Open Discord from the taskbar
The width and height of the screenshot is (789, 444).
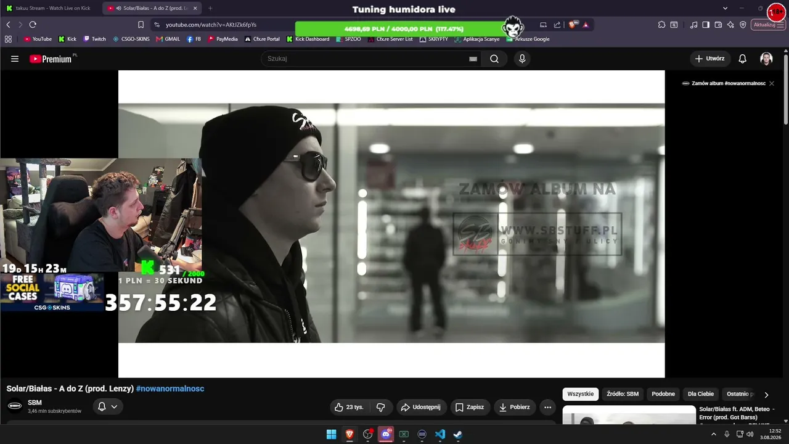coord(386,434)
